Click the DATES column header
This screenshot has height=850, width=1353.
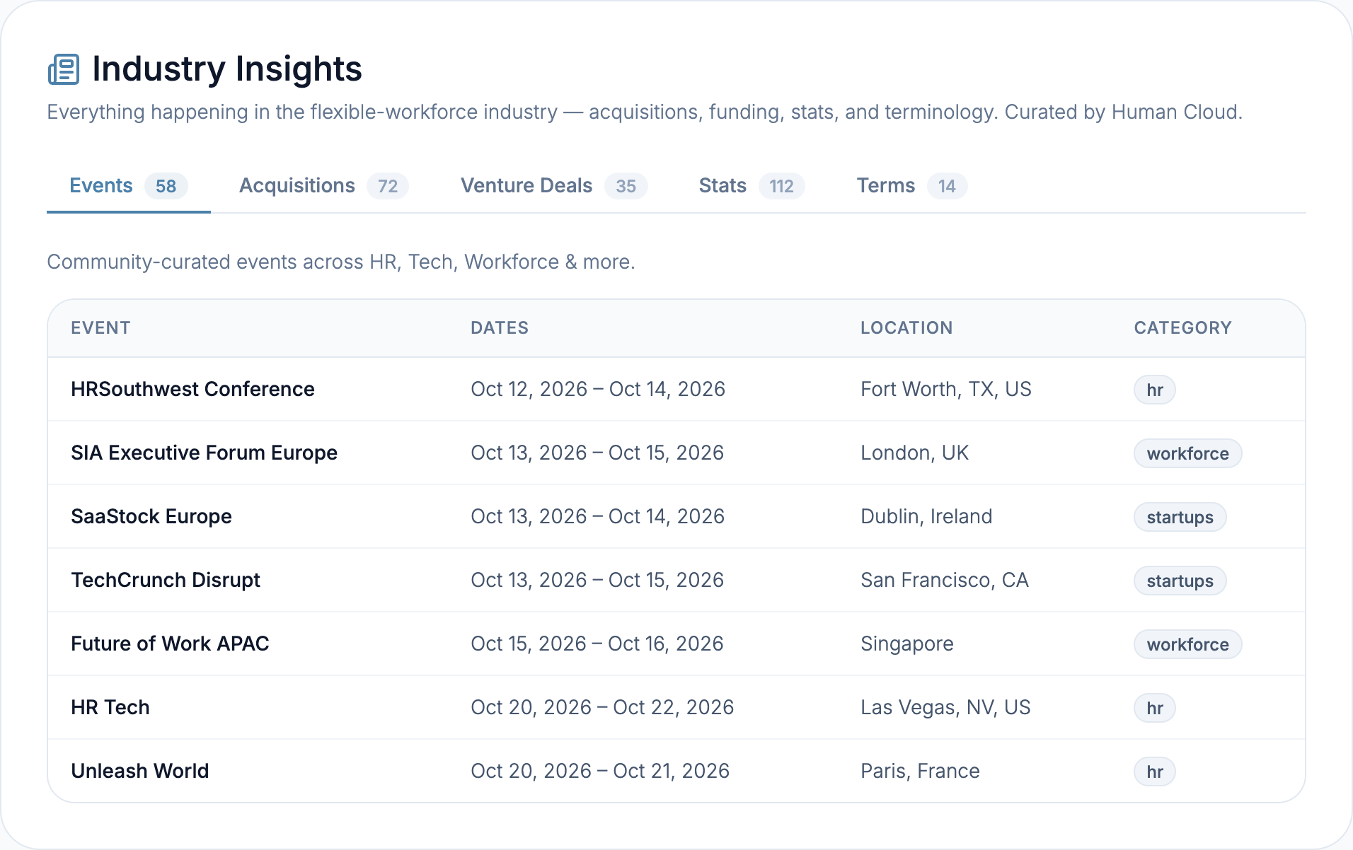coord(500,327)
